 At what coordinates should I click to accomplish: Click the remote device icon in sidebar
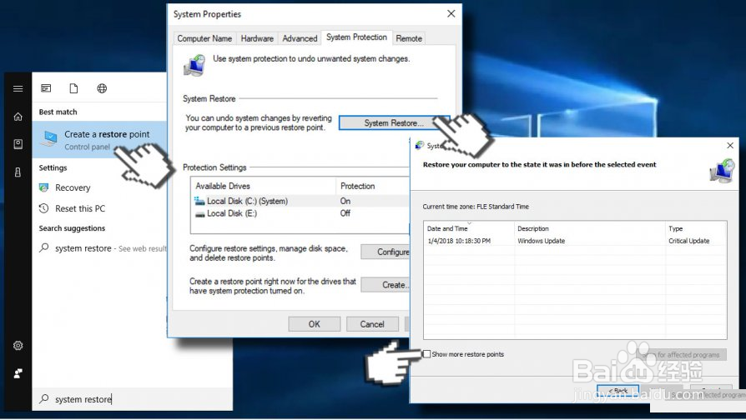pyautogui.click(x=18, y=172)
